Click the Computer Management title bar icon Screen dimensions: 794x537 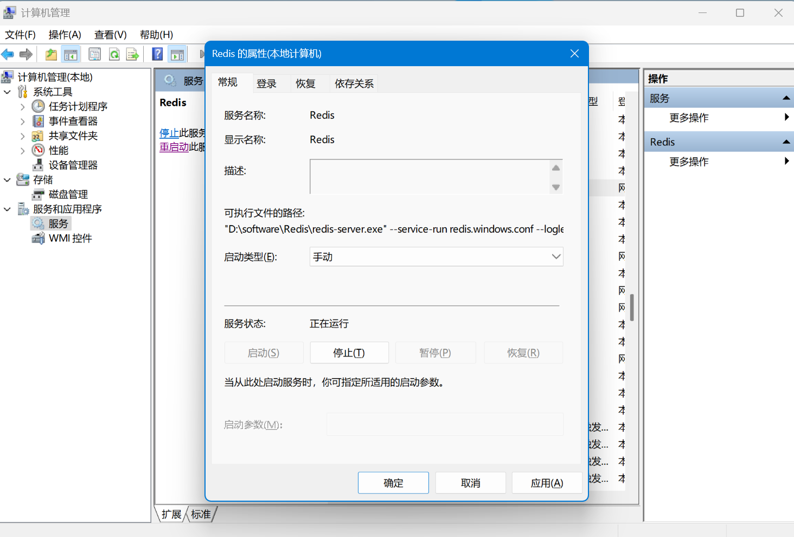pos(10,12)
